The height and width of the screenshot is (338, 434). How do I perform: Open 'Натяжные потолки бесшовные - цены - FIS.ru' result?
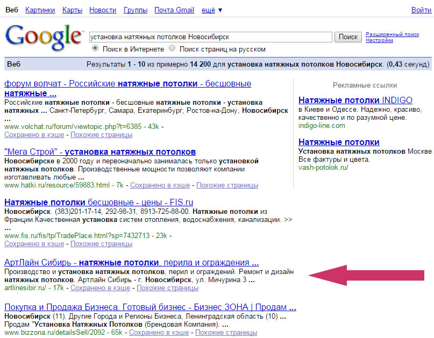coord(99,202)
